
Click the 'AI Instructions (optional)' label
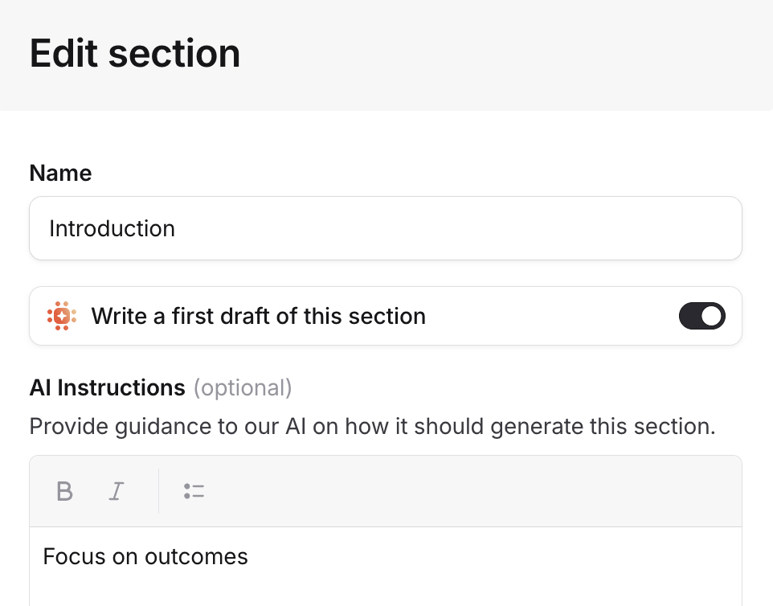(161, 387)
